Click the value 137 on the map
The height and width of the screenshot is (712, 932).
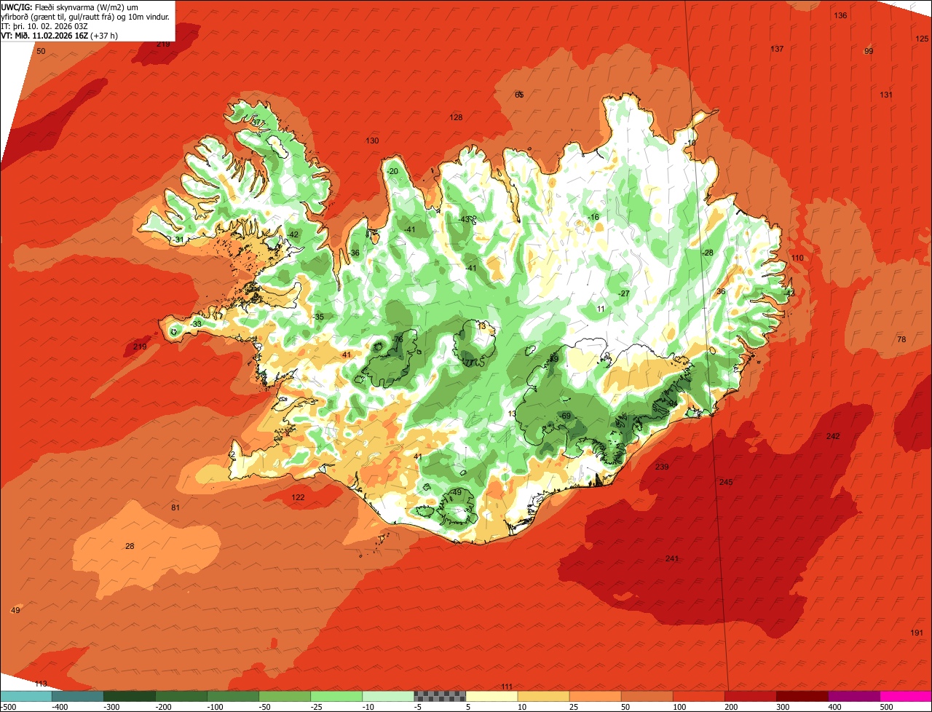pyautogui.click(x=777, y=49)
